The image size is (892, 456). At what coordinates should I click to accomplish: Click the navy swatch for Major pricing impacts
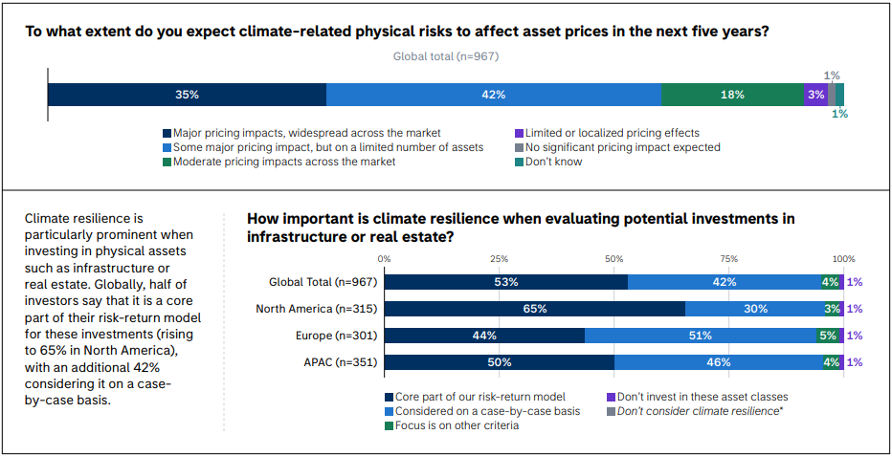[x=167, y=134]
